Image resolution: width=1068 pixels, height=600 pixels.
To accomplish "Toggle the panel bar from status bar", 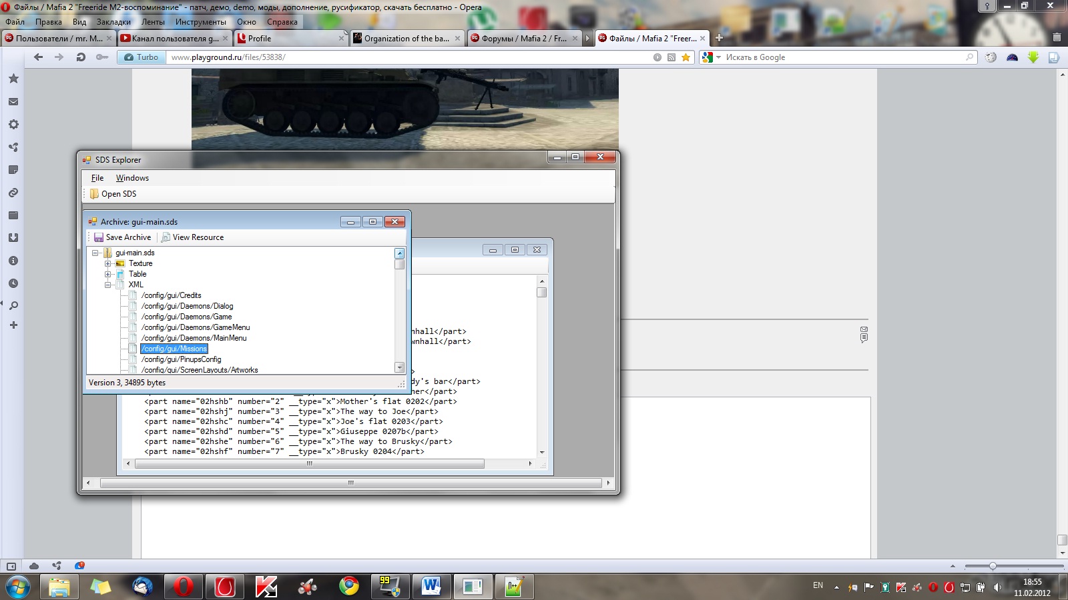I will point(11,566).
